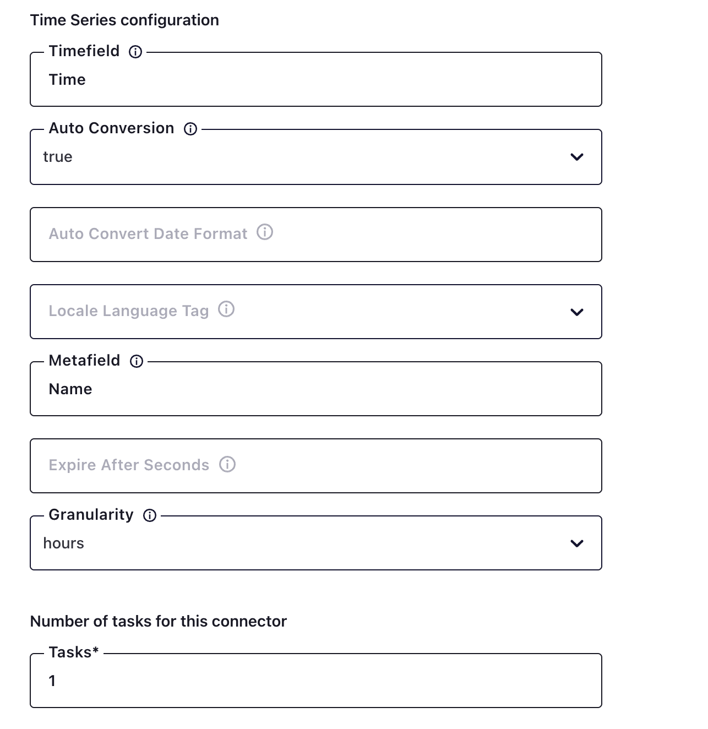The image size is (708, 729).
Task: Show the Granularity info icon help
Action: (x=150, y=515)
